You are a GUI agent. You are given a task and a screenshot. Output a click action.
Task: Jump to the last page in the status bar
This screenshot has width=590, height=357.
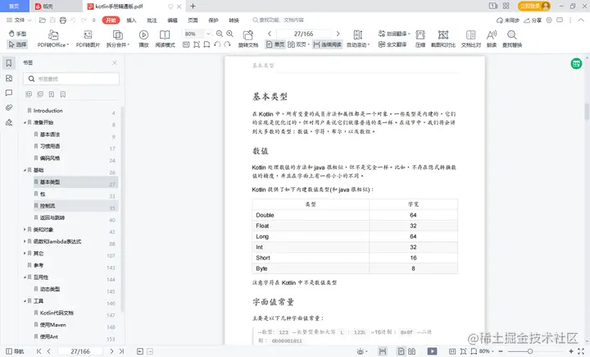click(x=121, y=351)
